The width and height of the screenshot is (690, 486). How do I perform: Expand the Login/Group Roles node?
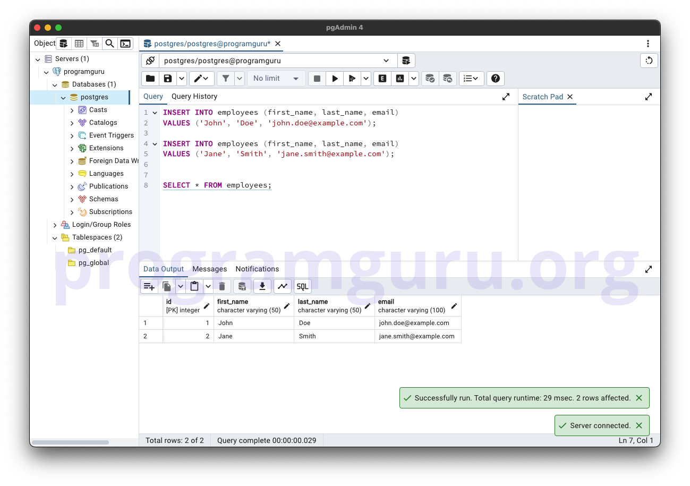pyautogui.click(x=55, y=225)
